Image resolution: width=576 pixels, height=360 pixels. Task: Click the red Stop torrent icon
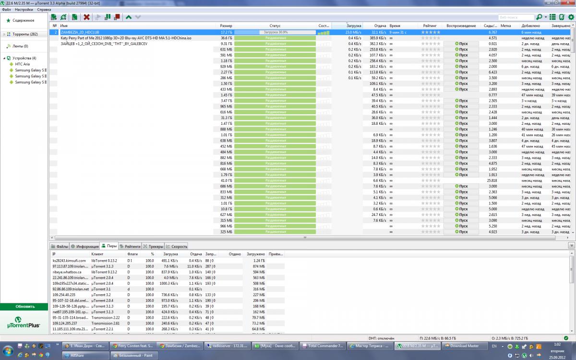tap(117, 17)
